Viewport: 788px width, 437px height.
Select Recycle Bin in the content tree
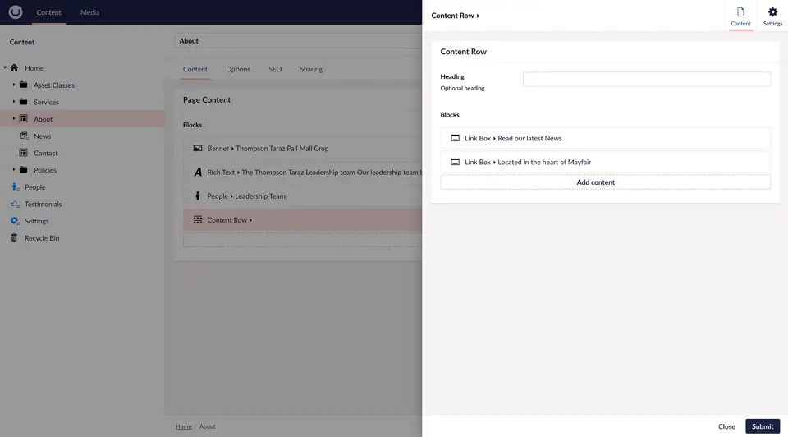[x=42, y=238]
